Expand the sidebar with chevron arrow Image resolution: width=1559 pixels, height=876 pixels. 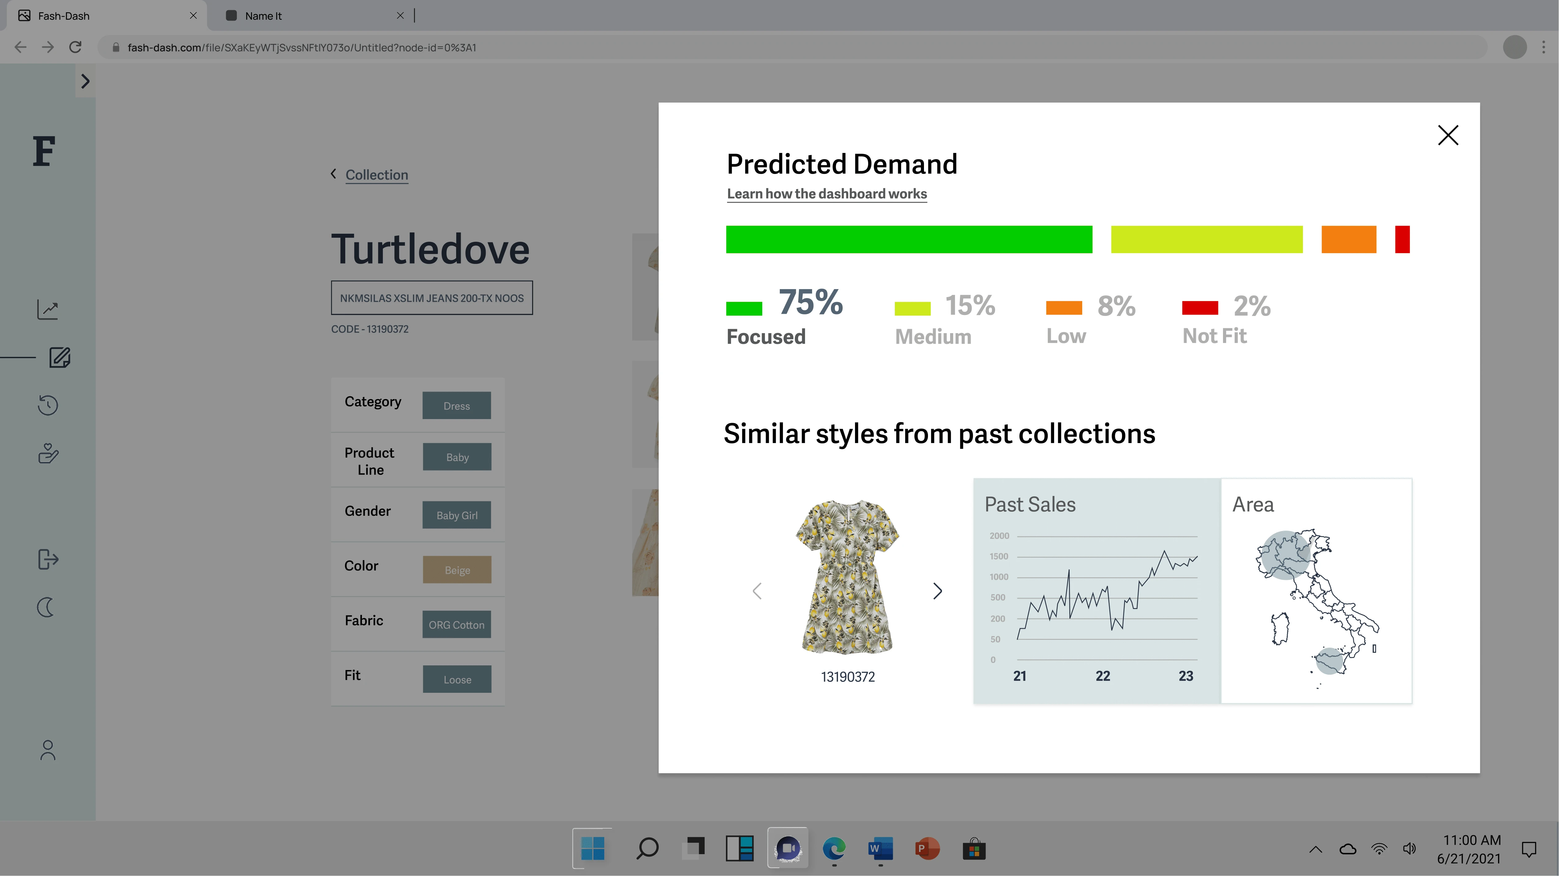(x=85, y=81)
